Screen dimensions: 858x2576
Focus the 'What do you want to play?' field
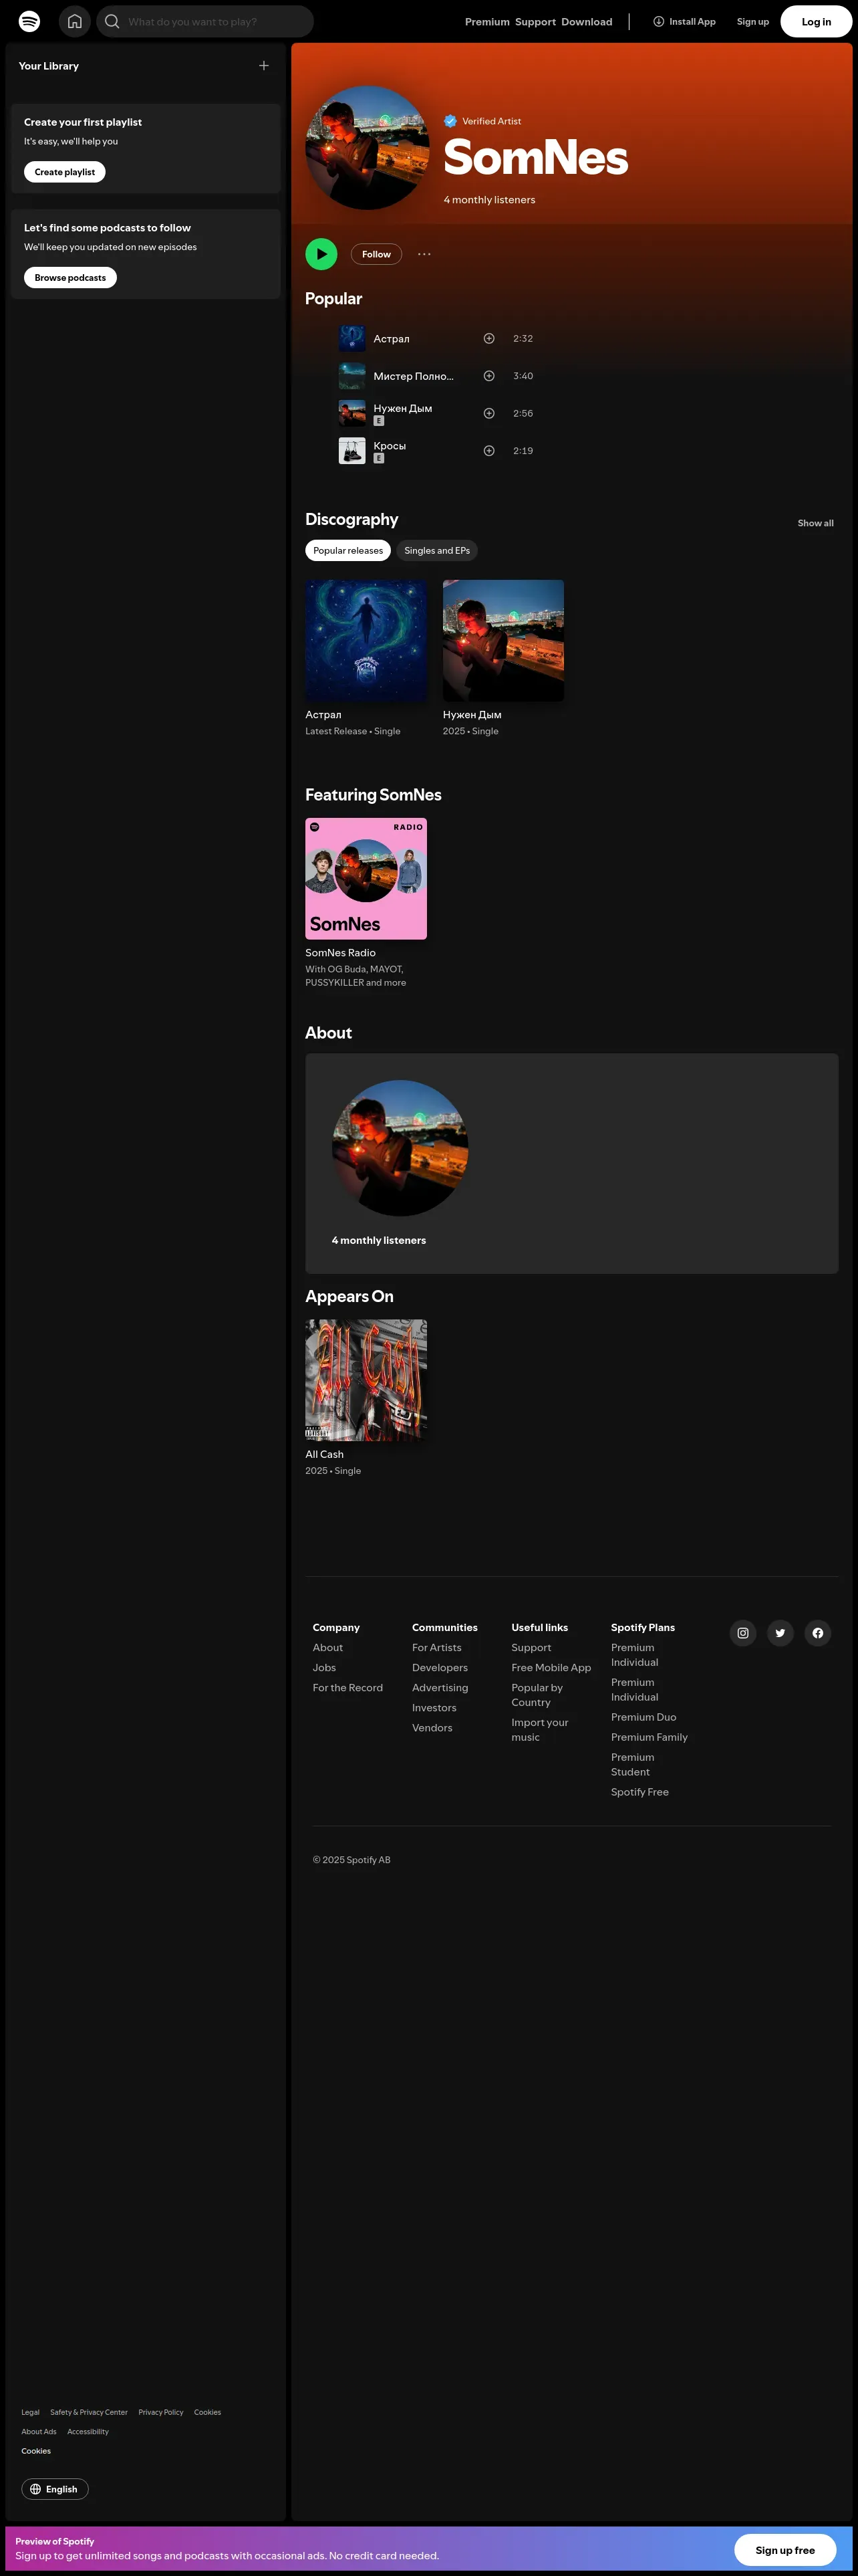(x=204, y=21)
